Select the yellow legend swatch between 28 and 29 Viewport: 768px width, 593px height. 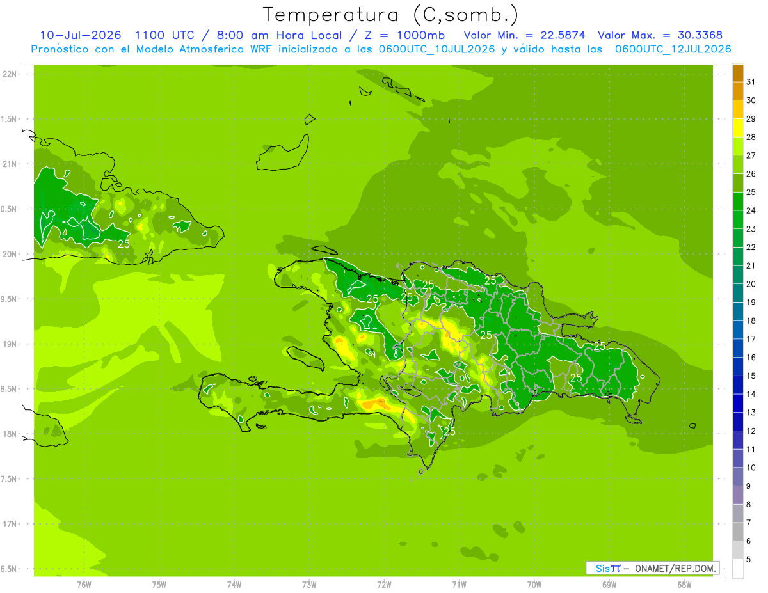point(738,128)
